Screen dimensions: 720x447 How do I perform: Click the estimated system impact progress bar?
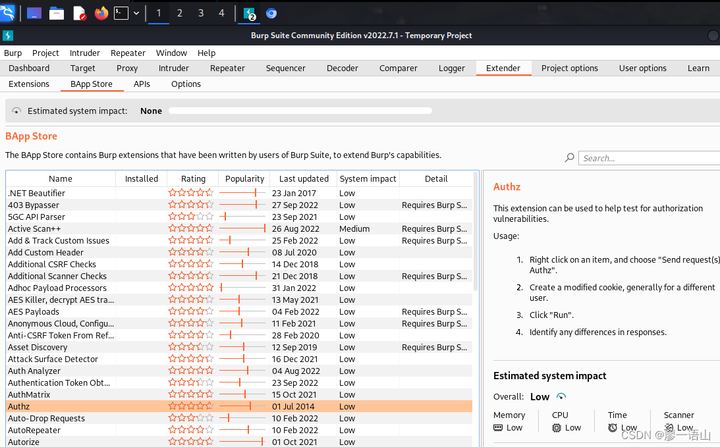pos(300,111)
